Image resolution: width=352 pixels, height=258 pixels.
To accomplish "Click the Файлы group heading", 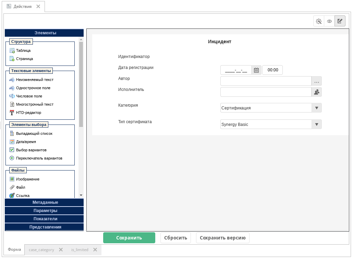I will tap(18, 171).
